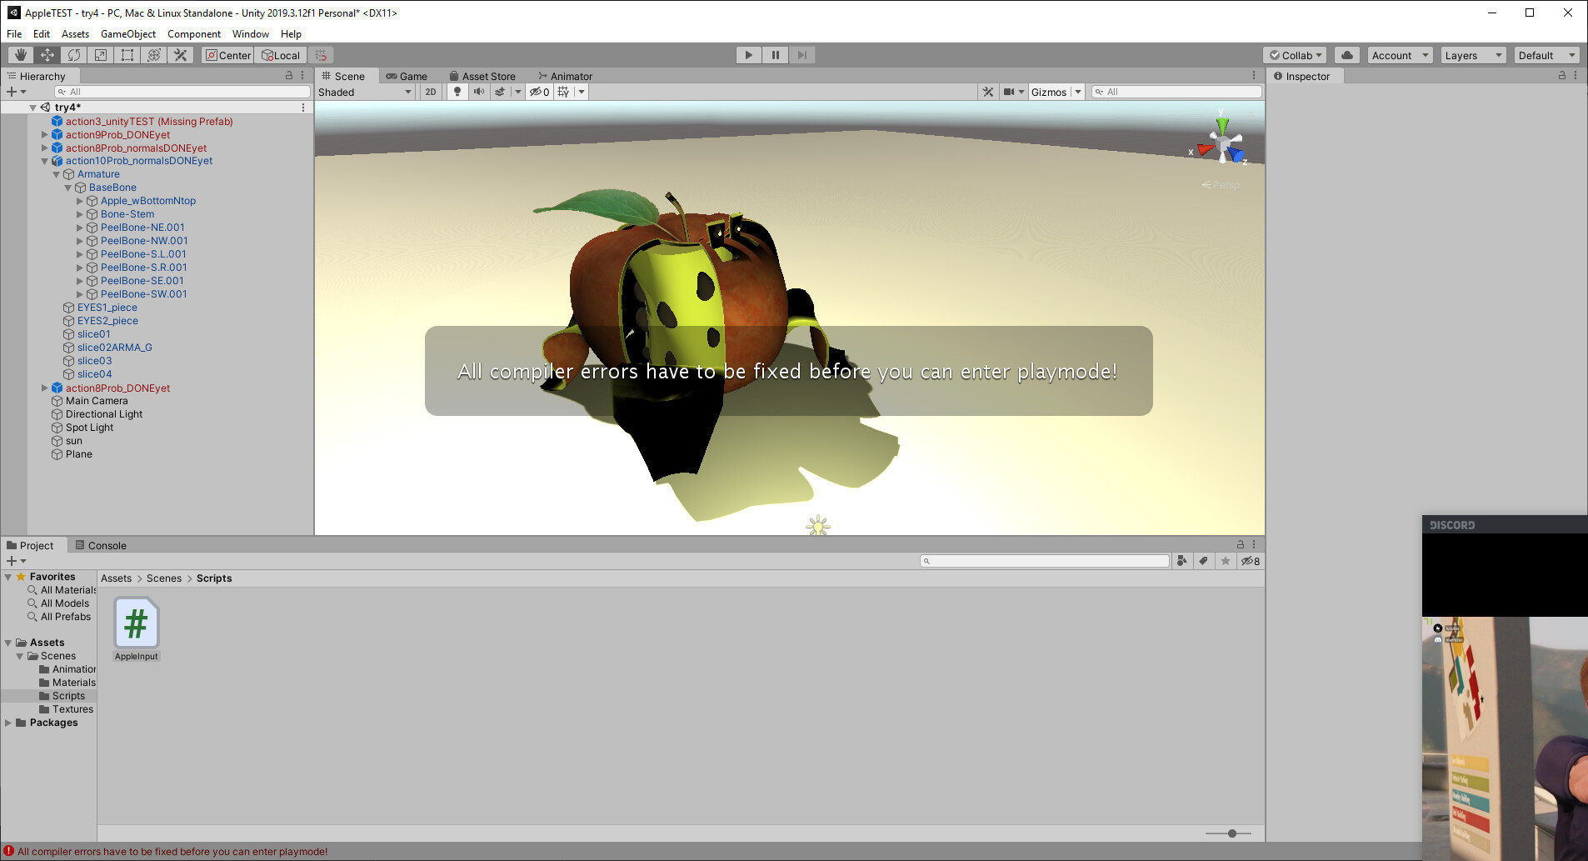1588x861 pixels.
Task: Open the Custom Editor Tools icon
Action: (x=180, y=54)
